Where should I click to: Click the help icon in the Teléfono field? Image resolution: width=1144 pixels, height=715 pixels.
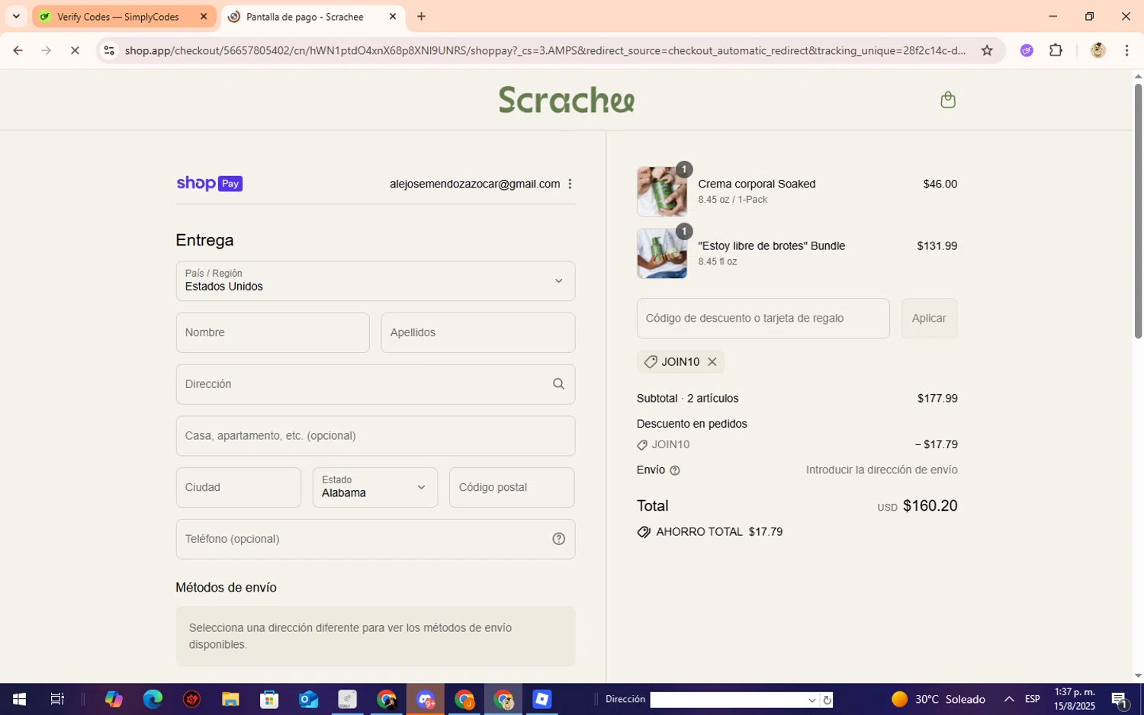pos(558,539)
